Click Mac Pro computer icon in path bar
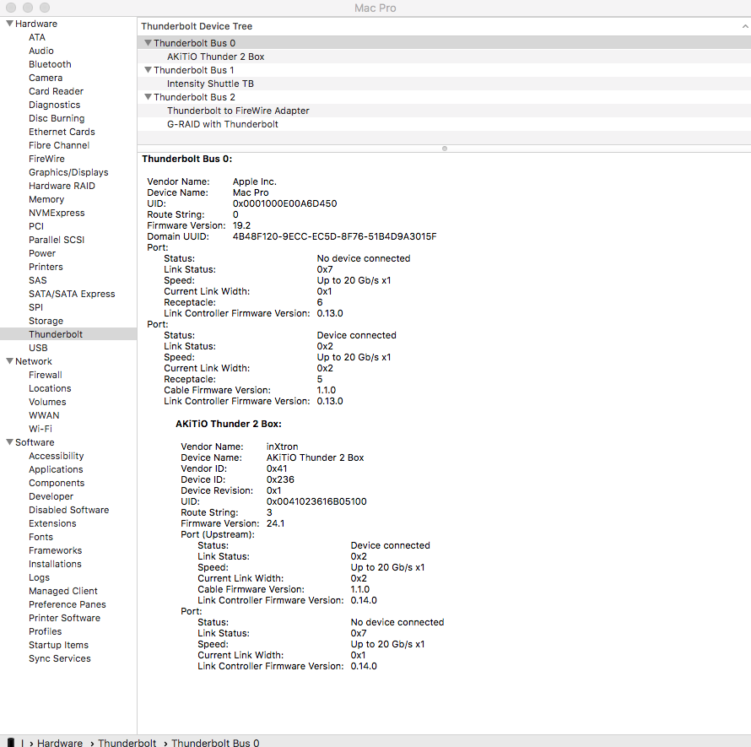This screenshot has width=751, height=747. [x=11, y=742]
